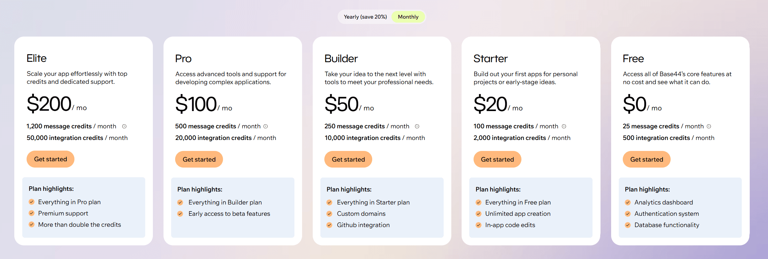768x259 pixels.
Task: Click info icon beside Free message credits
Action: [x=709, y=126]
